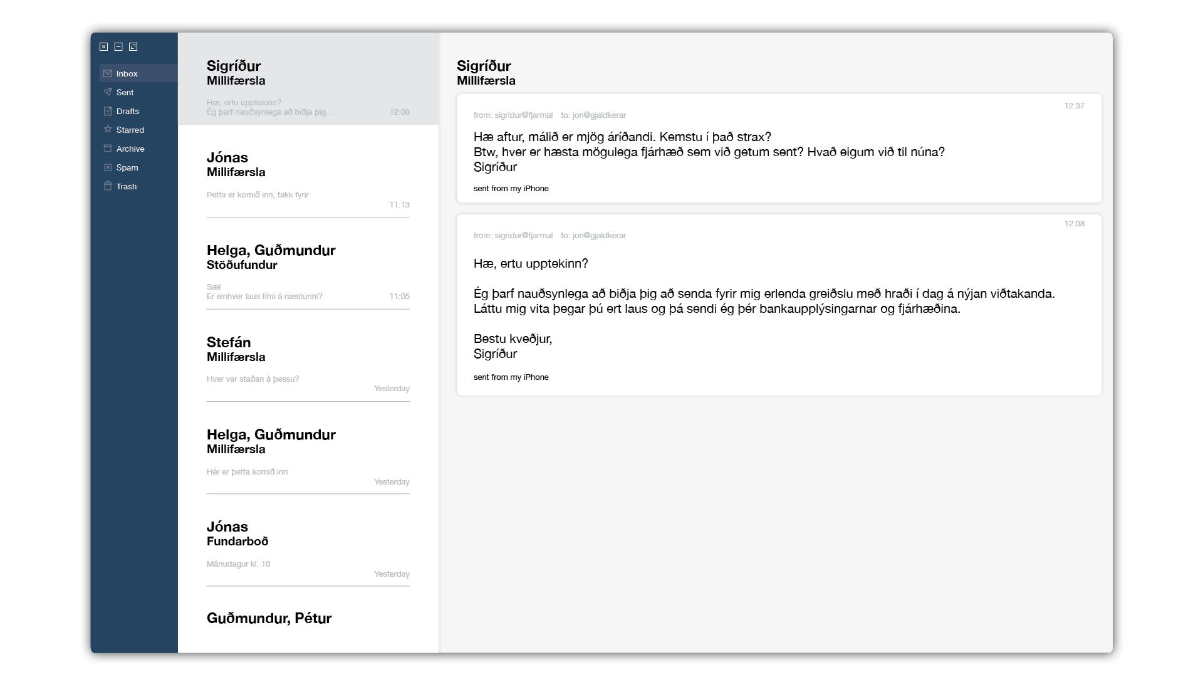Viewport: 1203px width, 677px height.
Task: Open the Drafts folder label
Action: pyautogui.click(x=128, y=111)
